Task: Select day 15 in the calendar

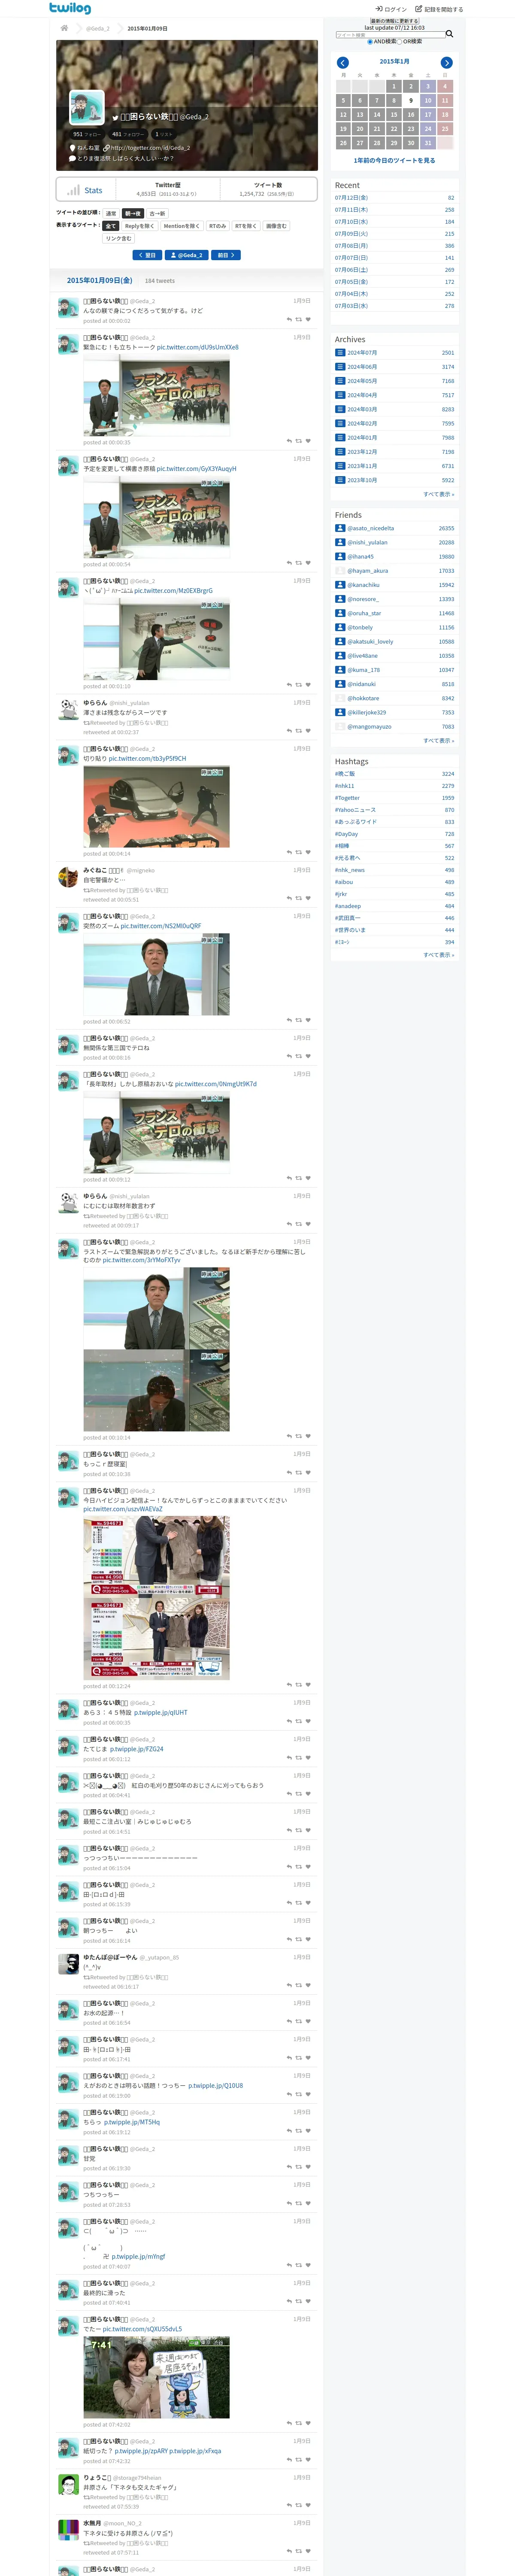Action: (394, 115)
